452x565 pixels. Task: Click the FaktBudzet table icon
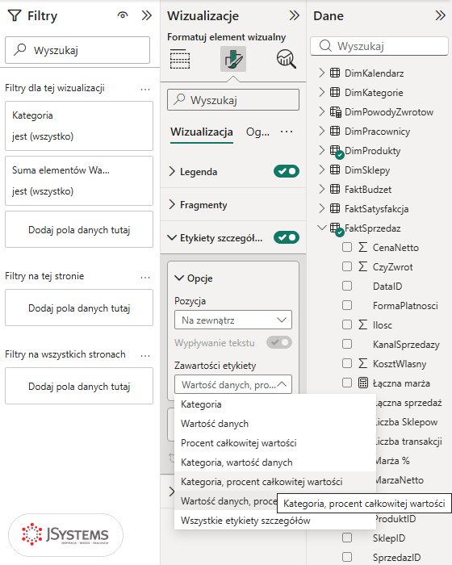(x=335, y=189)
